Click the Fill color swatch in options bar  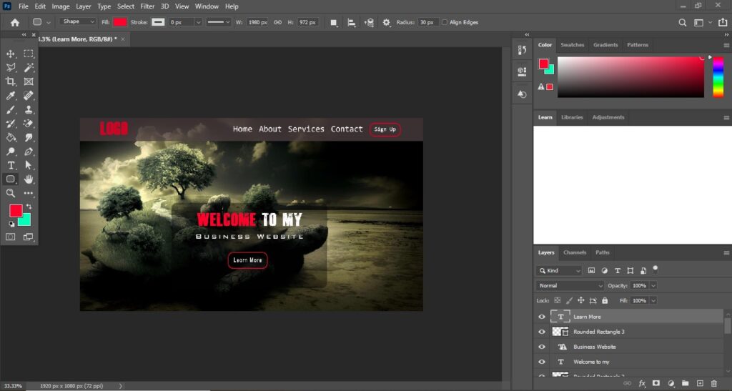pos(120,22)
